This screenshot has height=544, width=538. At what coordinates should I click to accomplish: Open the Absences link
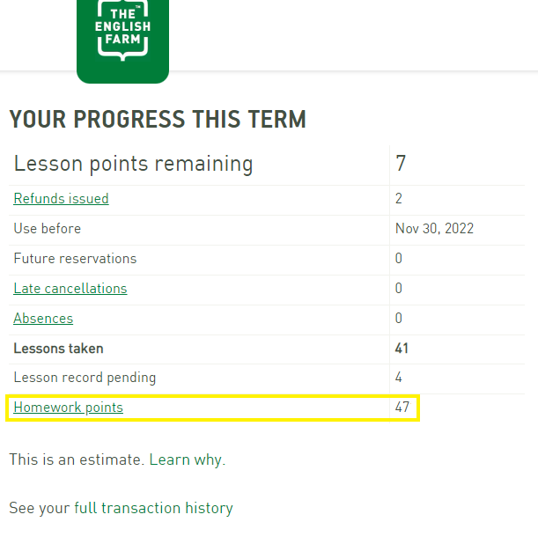click(43, 319)
